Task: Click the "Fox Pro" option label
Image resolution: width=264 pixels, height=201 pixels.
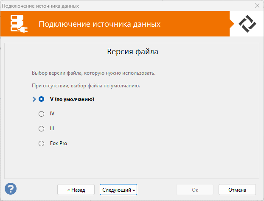Action: 59,143
